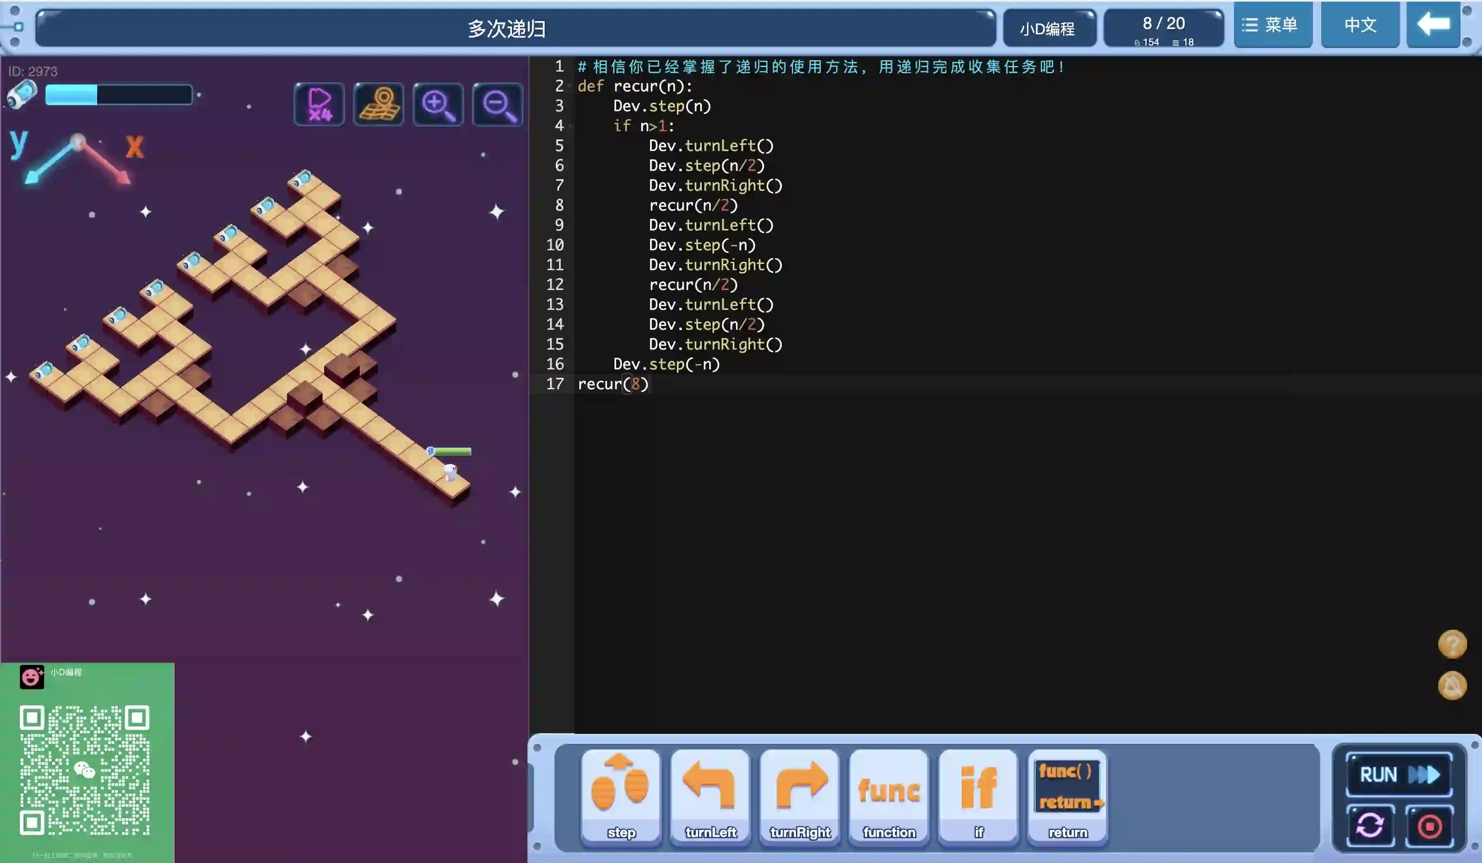Add an if statement block
1482x863 pixels.
(978, 796)
